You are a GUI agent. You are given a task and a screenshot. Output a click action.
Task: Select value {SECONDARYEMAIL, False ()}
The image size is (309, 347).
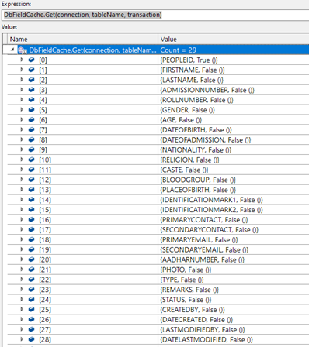[x=204, y=249]
